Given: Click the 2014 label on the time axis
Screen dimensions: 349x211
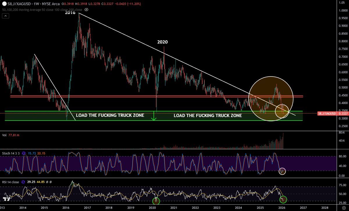Looking at the screenshot, I should [x=23, y=208].
